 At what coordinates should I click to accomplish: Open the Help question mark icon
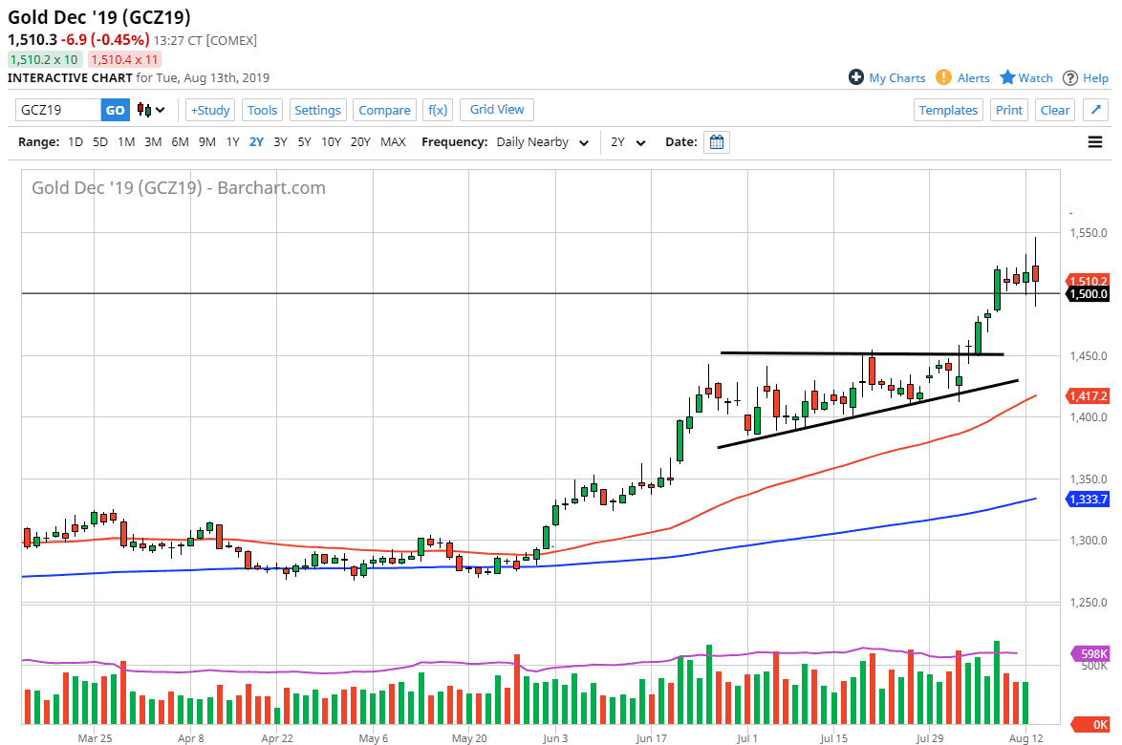point(1070,77)
